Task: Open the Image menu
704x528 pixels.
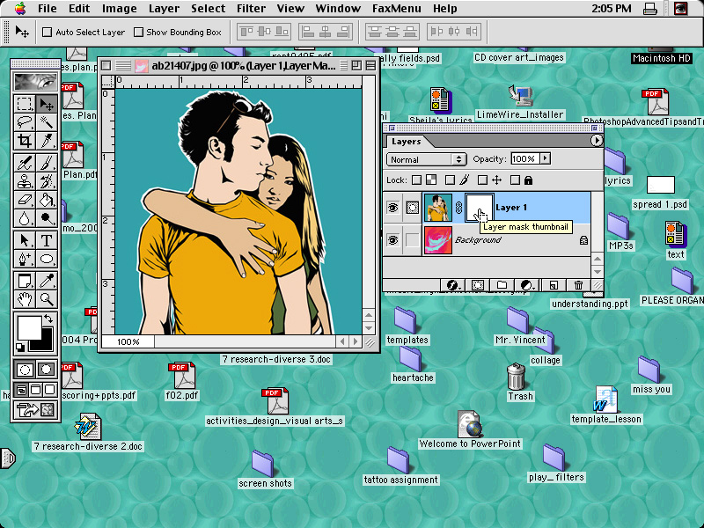Action: tap(119, 9)
